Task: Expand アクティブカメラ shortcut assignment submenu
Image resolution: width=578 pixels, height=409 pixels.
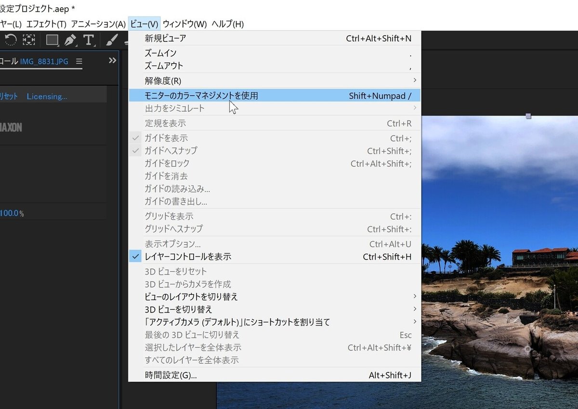Action: [x=275, y=322]
